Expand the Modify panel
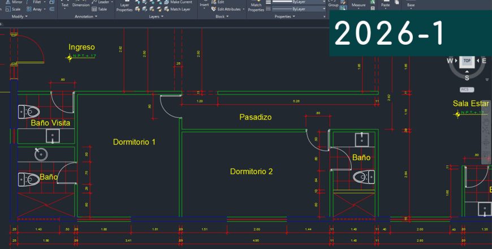The width and height of the screenshot is (492, 249). [22, 16]
